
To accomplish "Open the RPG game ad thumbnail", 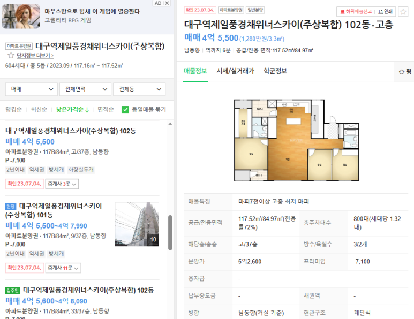I will [21, 17].
